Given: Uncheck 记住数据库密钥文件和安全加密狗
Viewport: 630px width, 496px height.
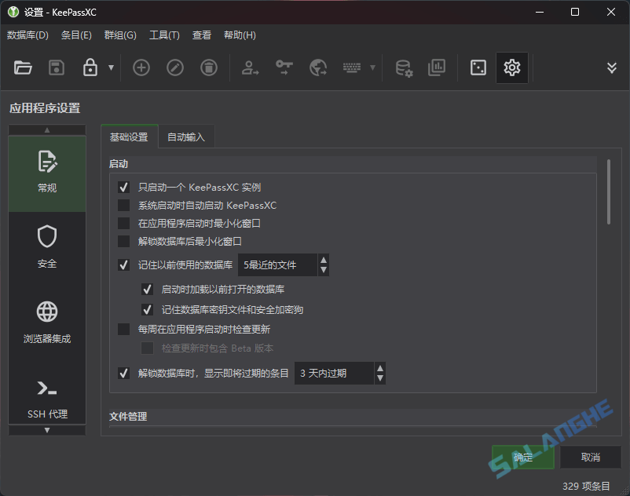Looking at the screenshot, I should click(147, 309).
